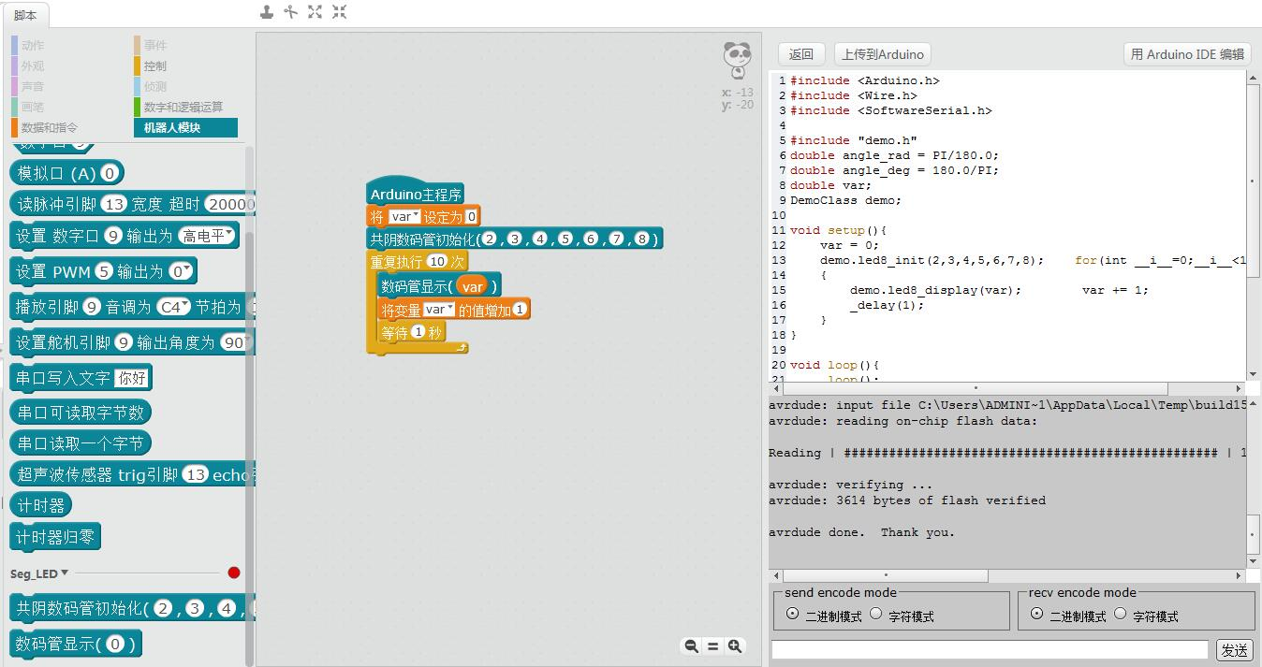The image size is (1262, 667).
Task: Click the 上传到Arduino button
Action: [x=882, y=54]
